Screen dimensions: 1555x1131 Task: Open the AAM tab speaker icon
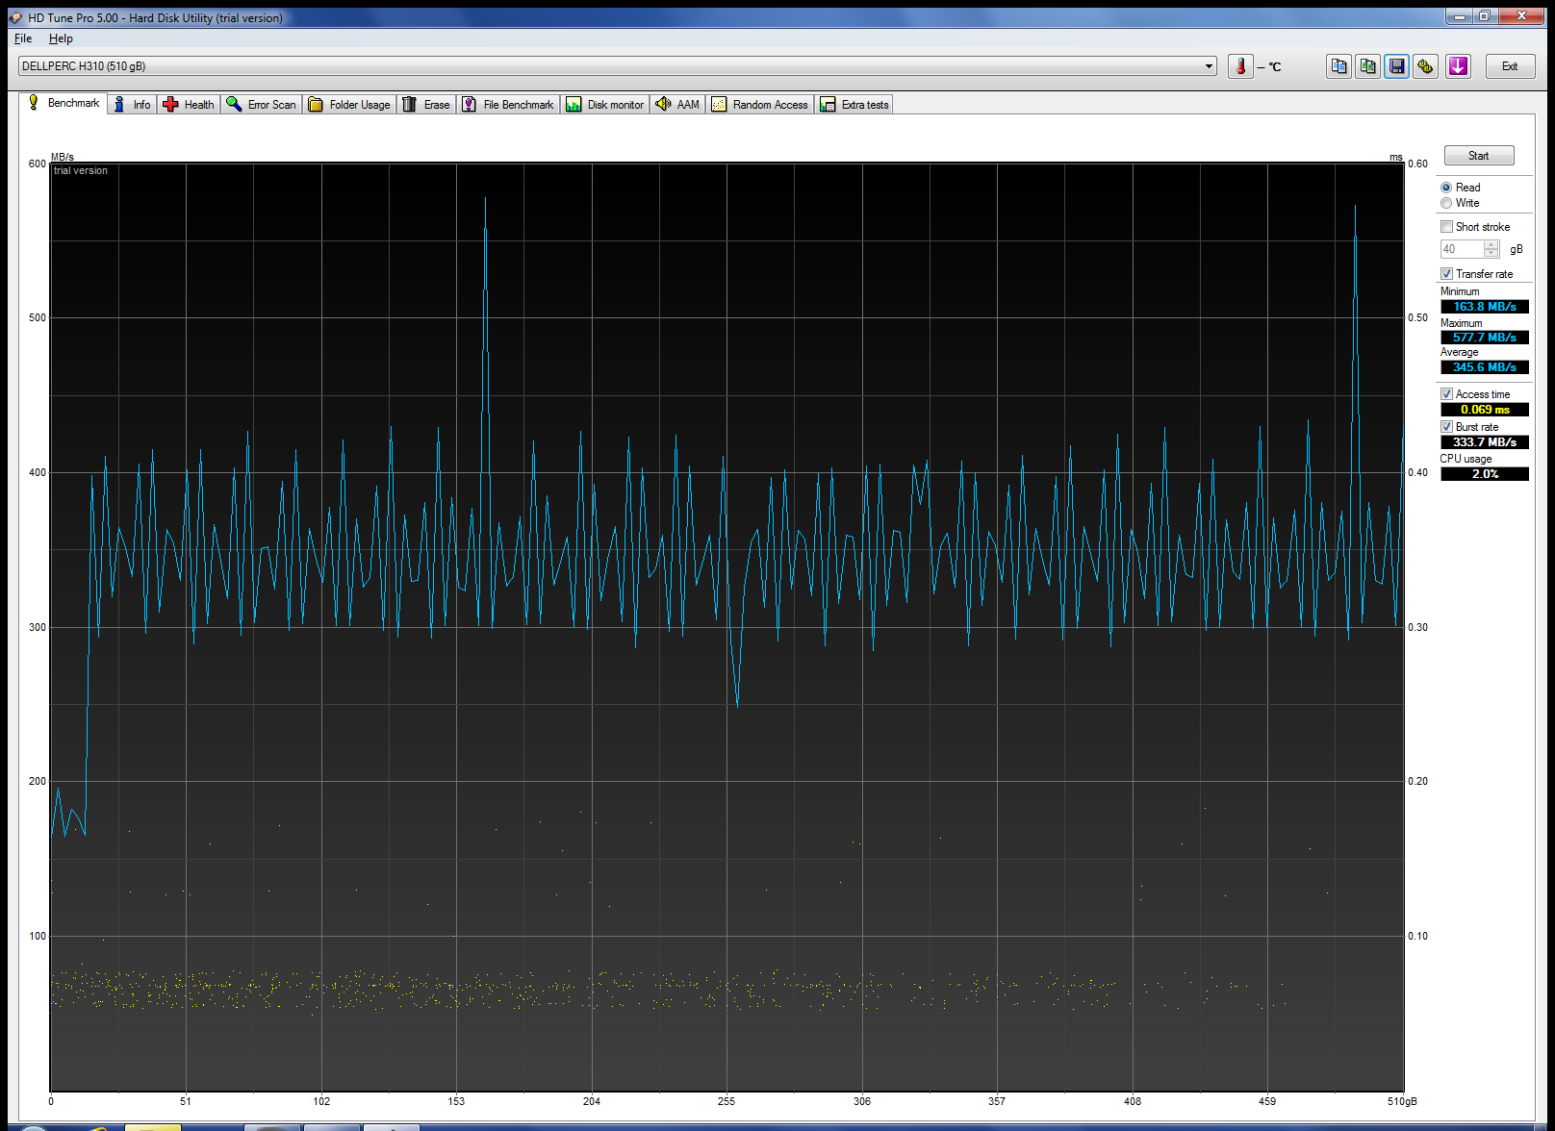coord(677,105)
